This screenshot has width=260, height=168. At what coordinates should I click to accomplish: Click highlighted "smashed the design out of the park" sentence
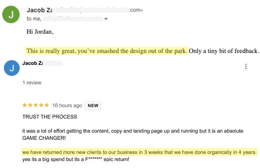point(107,51)
